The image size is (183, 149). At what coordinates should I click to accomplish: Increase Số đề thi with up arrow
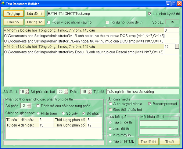[x=27, y=90]
